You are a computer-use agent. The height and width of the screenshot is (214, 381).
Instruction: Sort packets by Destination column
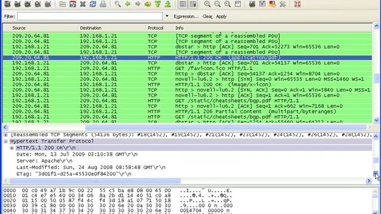111,28
